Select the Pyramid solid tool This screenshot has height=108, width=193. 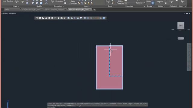pos(59,18)
